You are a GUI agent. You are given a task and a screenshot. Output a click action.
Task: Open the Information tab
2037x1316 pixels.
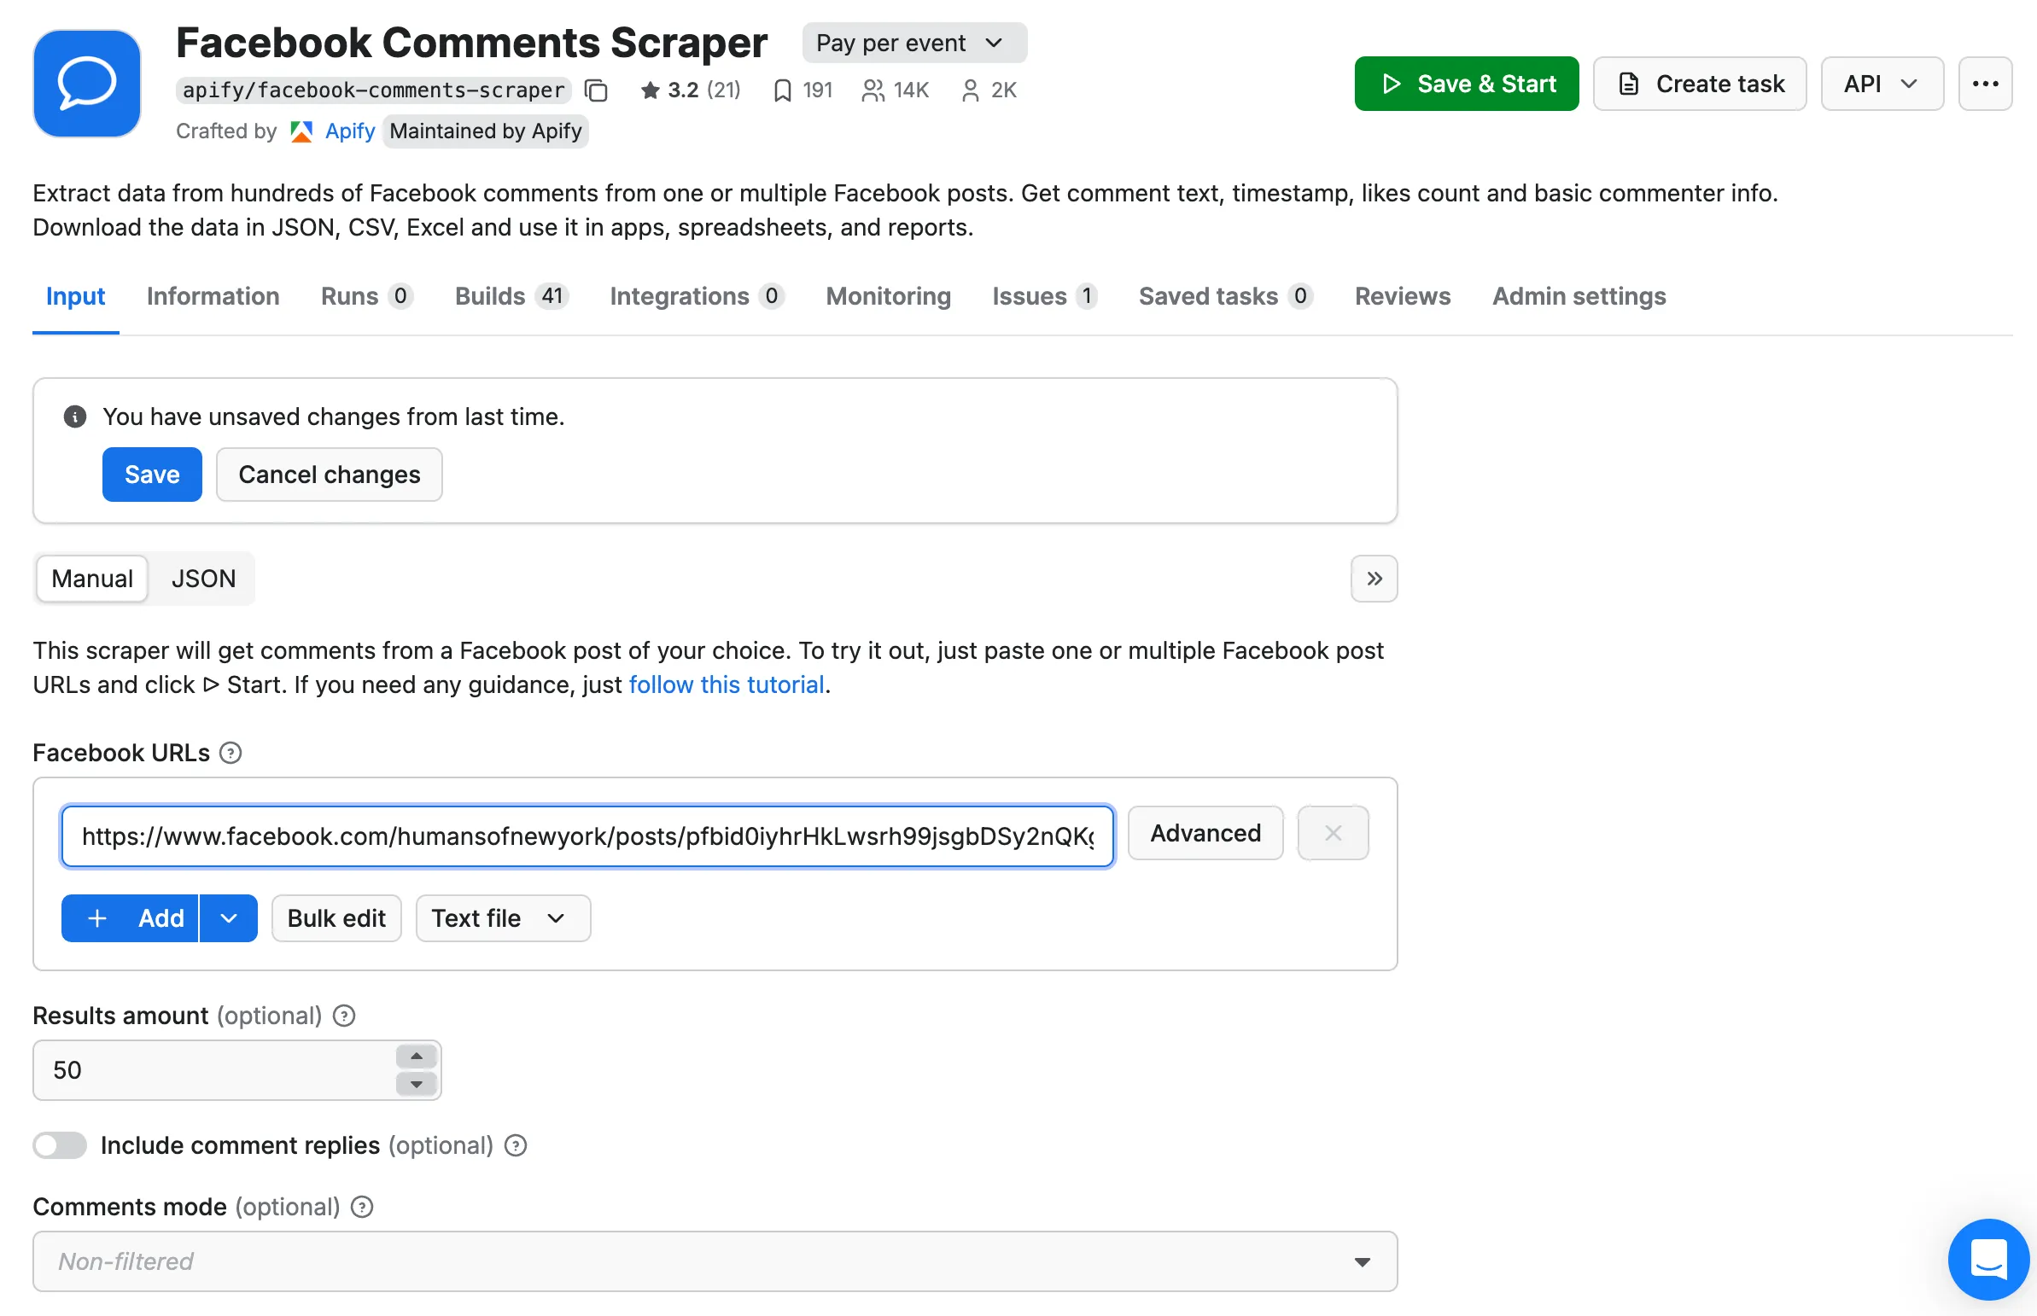click(x=213, y=296)
